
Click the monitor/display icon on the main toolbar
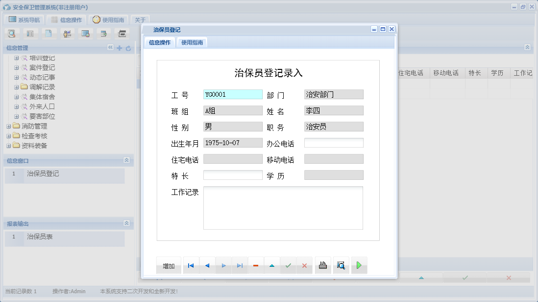tap(85, 33)
